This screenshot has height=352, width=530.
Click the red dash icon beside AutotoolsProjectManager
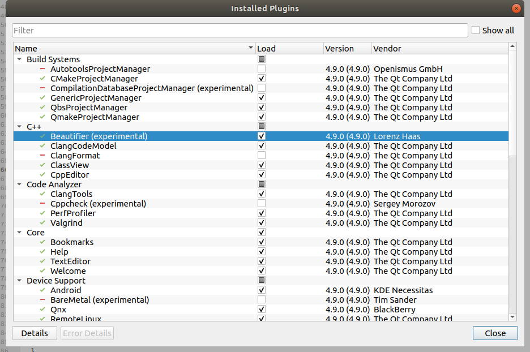click(42, 68)
